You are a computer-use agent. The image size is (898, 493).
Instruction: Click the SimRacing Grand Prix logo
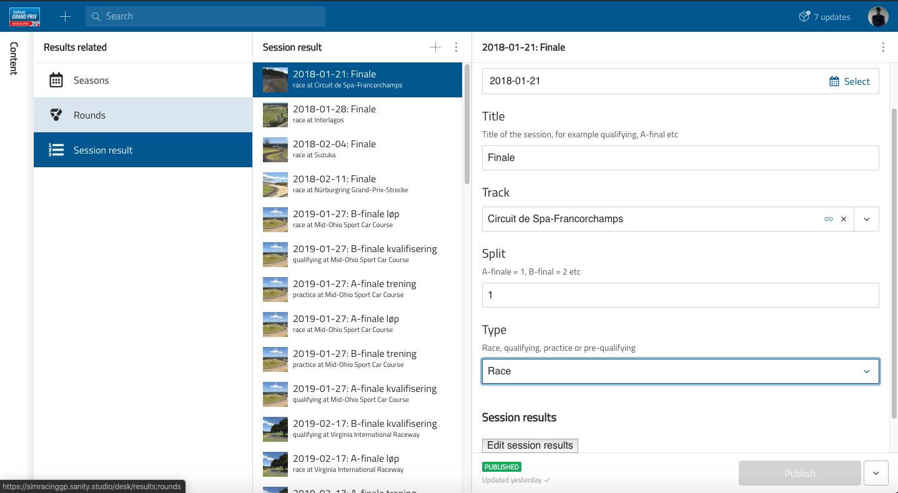[24, 16]
